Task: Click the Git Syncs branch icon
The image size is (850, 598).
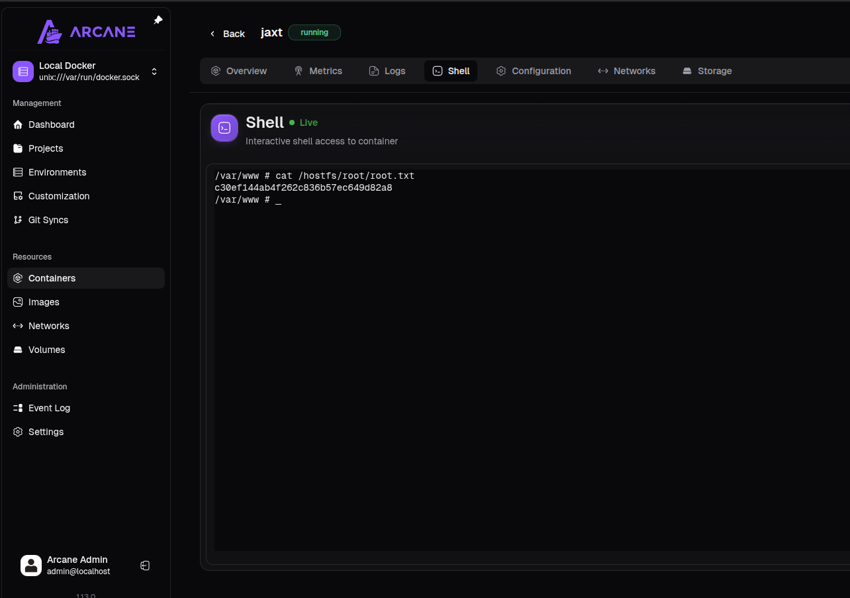Action: coord(18,220)
